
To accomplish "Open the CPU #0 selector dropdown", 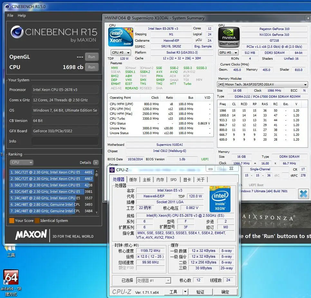I will [x=121, y=53].
